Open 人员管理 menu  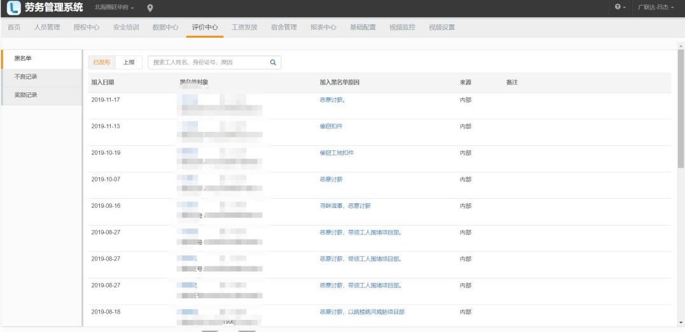pos(47,27)
